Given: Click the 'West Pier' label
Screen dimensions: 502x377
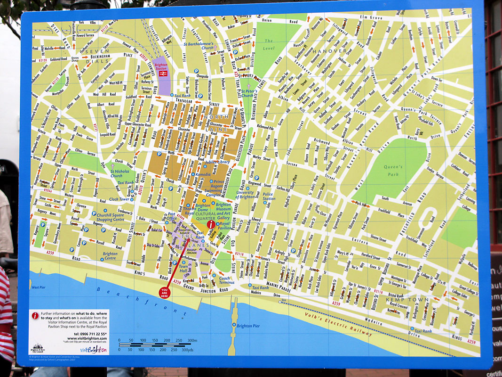Looking at the screenshot, I should pyautogui.click(x=38, y=287).
